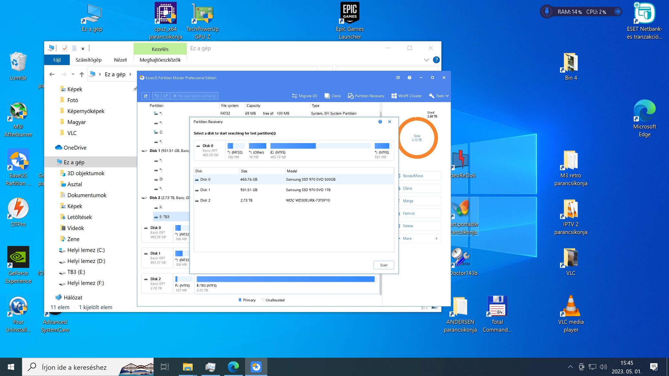Open Partition Recovery from the toolbar

pyautogui.click(x=366, y=96)
